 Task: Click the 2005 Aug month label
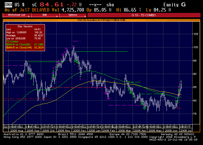pos(17,130)
